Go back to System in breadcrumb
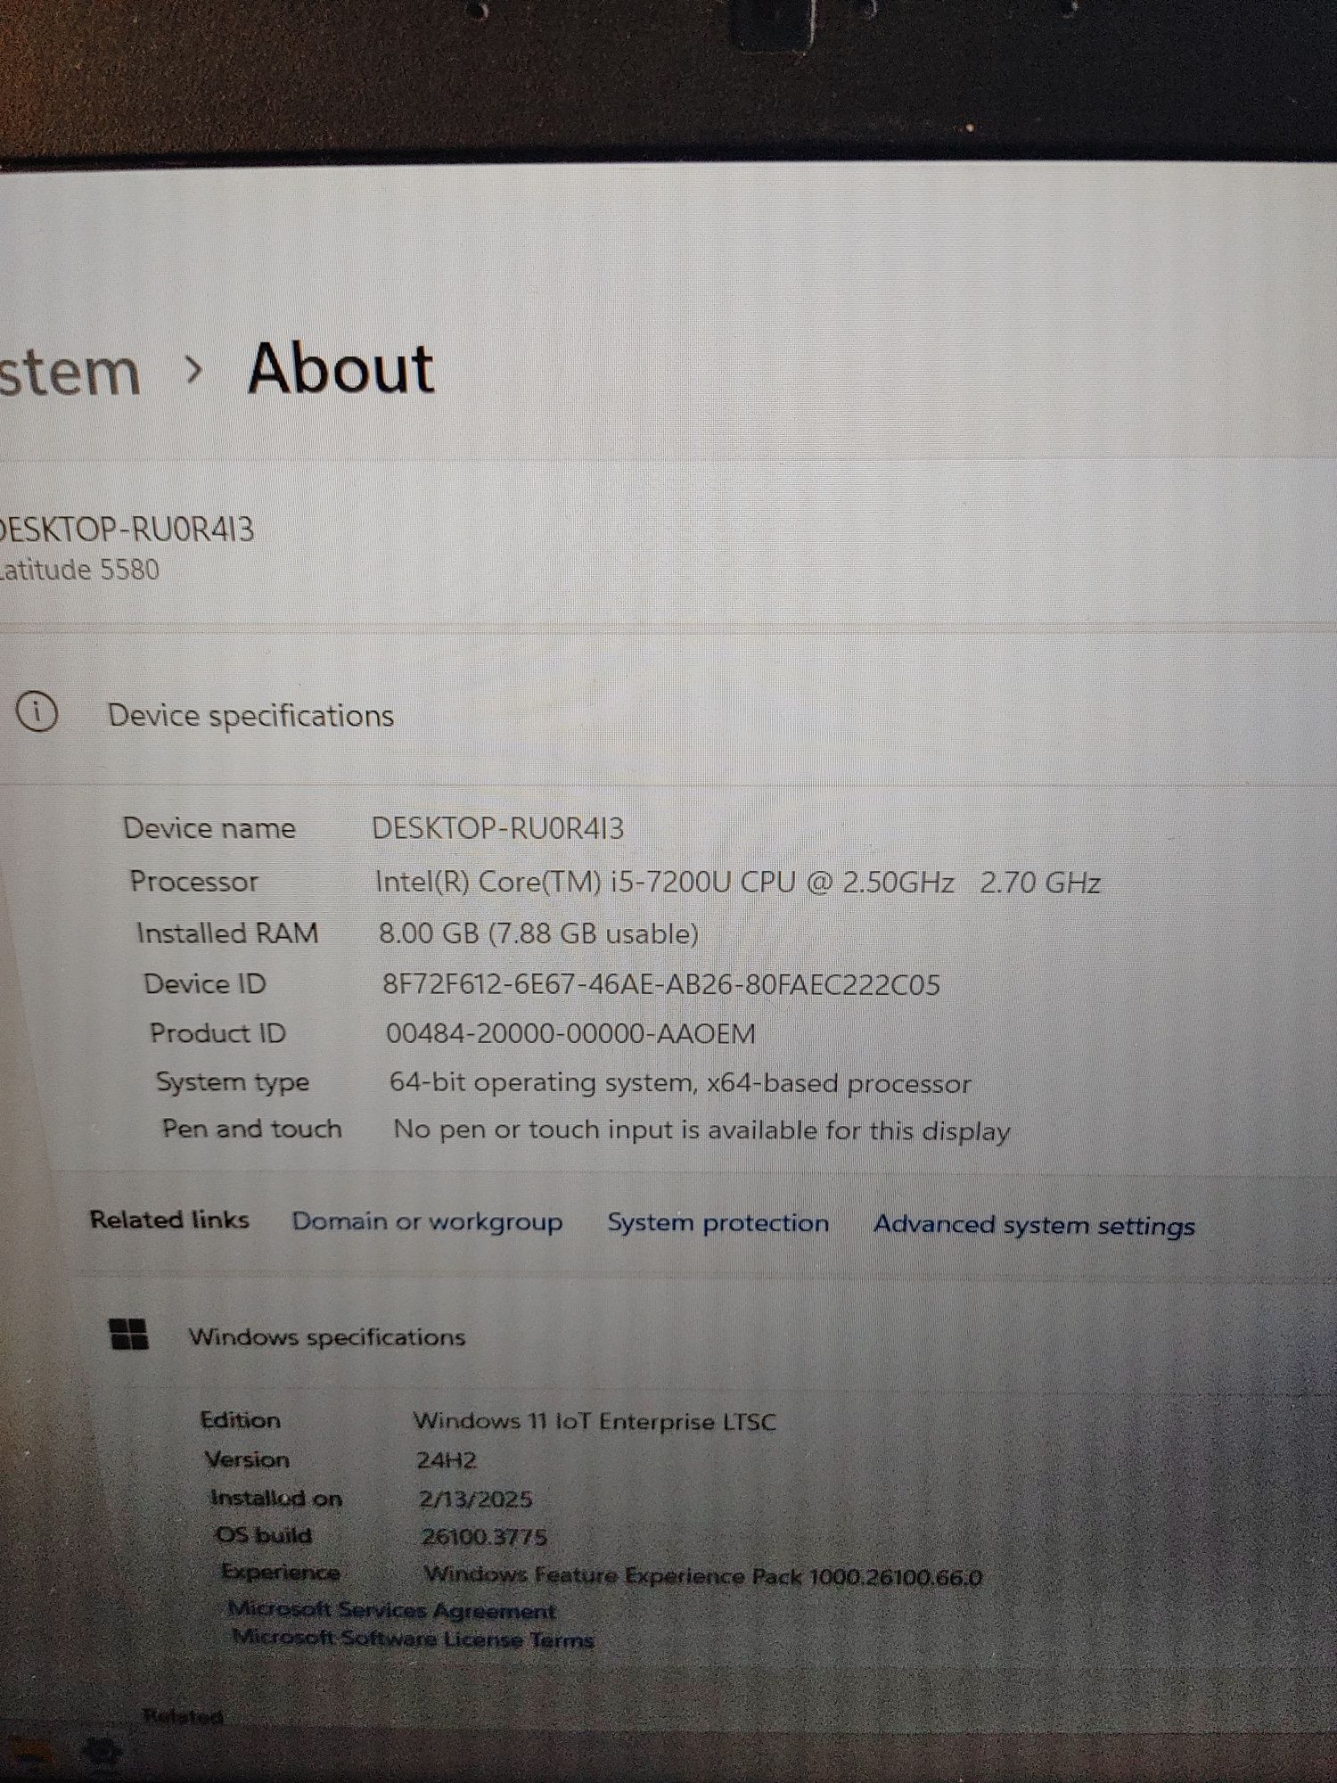This screenshot has height=1783, width=1337. tap(70, 372)
